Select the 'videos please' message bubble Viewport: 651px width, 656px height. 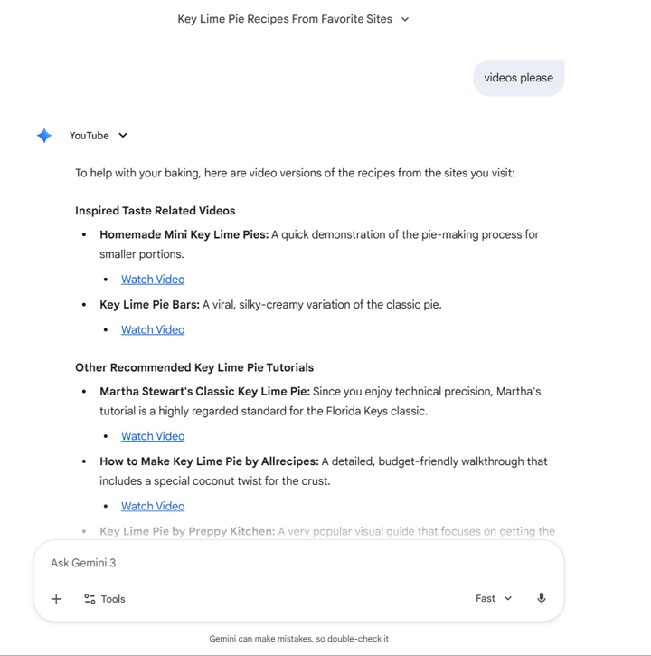(518, 78)
